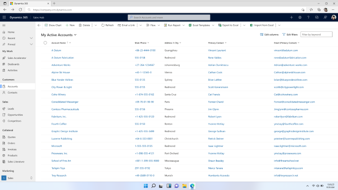Screen dimensions: 338x190
Task: Open Address 1 City column menu
Action: point(173,43)
